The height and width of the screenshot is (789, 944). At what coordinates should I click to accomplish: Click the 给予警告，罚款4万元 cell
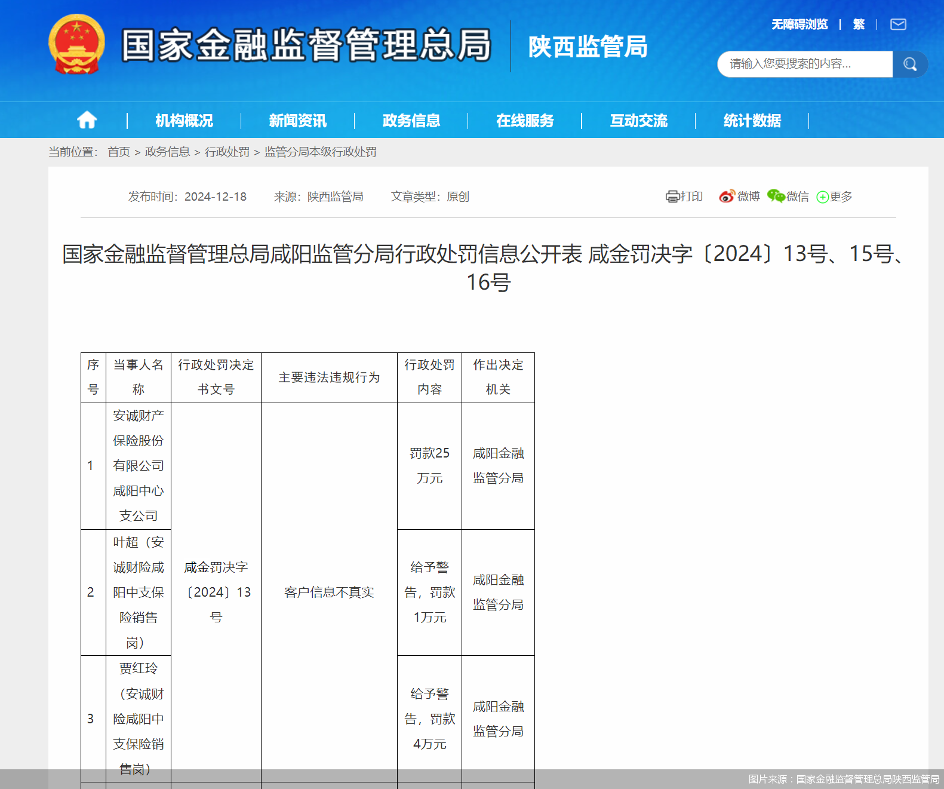(x=429, y=719)
